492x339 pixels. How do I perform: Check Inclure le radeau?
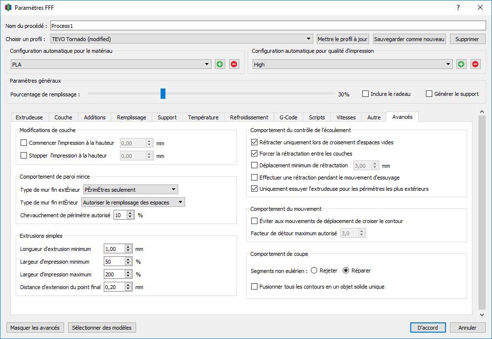[365, 93]
